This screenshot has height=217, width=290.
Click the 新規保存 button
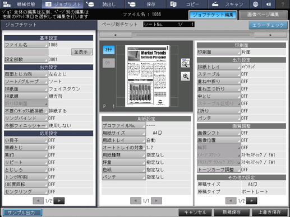(x=232, y=213)
